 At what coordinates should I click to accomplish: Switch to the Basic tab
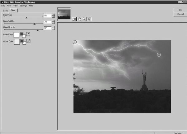pos(6,10)
